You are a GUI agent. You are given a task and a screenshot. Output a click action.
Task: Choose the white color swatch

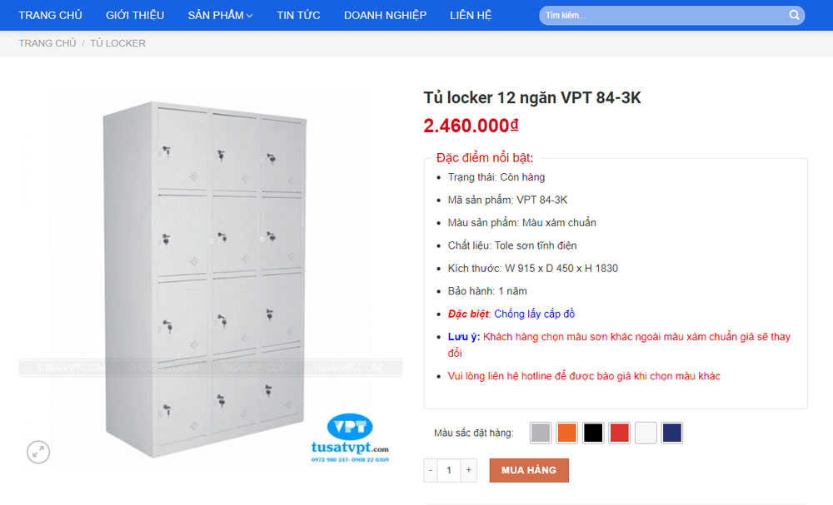click(646, 433)
